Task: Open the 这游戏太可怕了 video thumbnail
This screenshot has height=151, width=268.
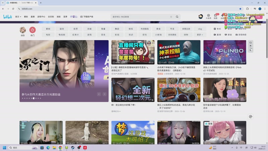Action: pyautogui.click(x=133, y=133)
